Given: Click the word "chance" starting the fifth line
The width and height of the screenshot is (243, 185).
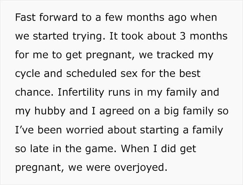Looking at the screenshot, I should tap(33, 92).
